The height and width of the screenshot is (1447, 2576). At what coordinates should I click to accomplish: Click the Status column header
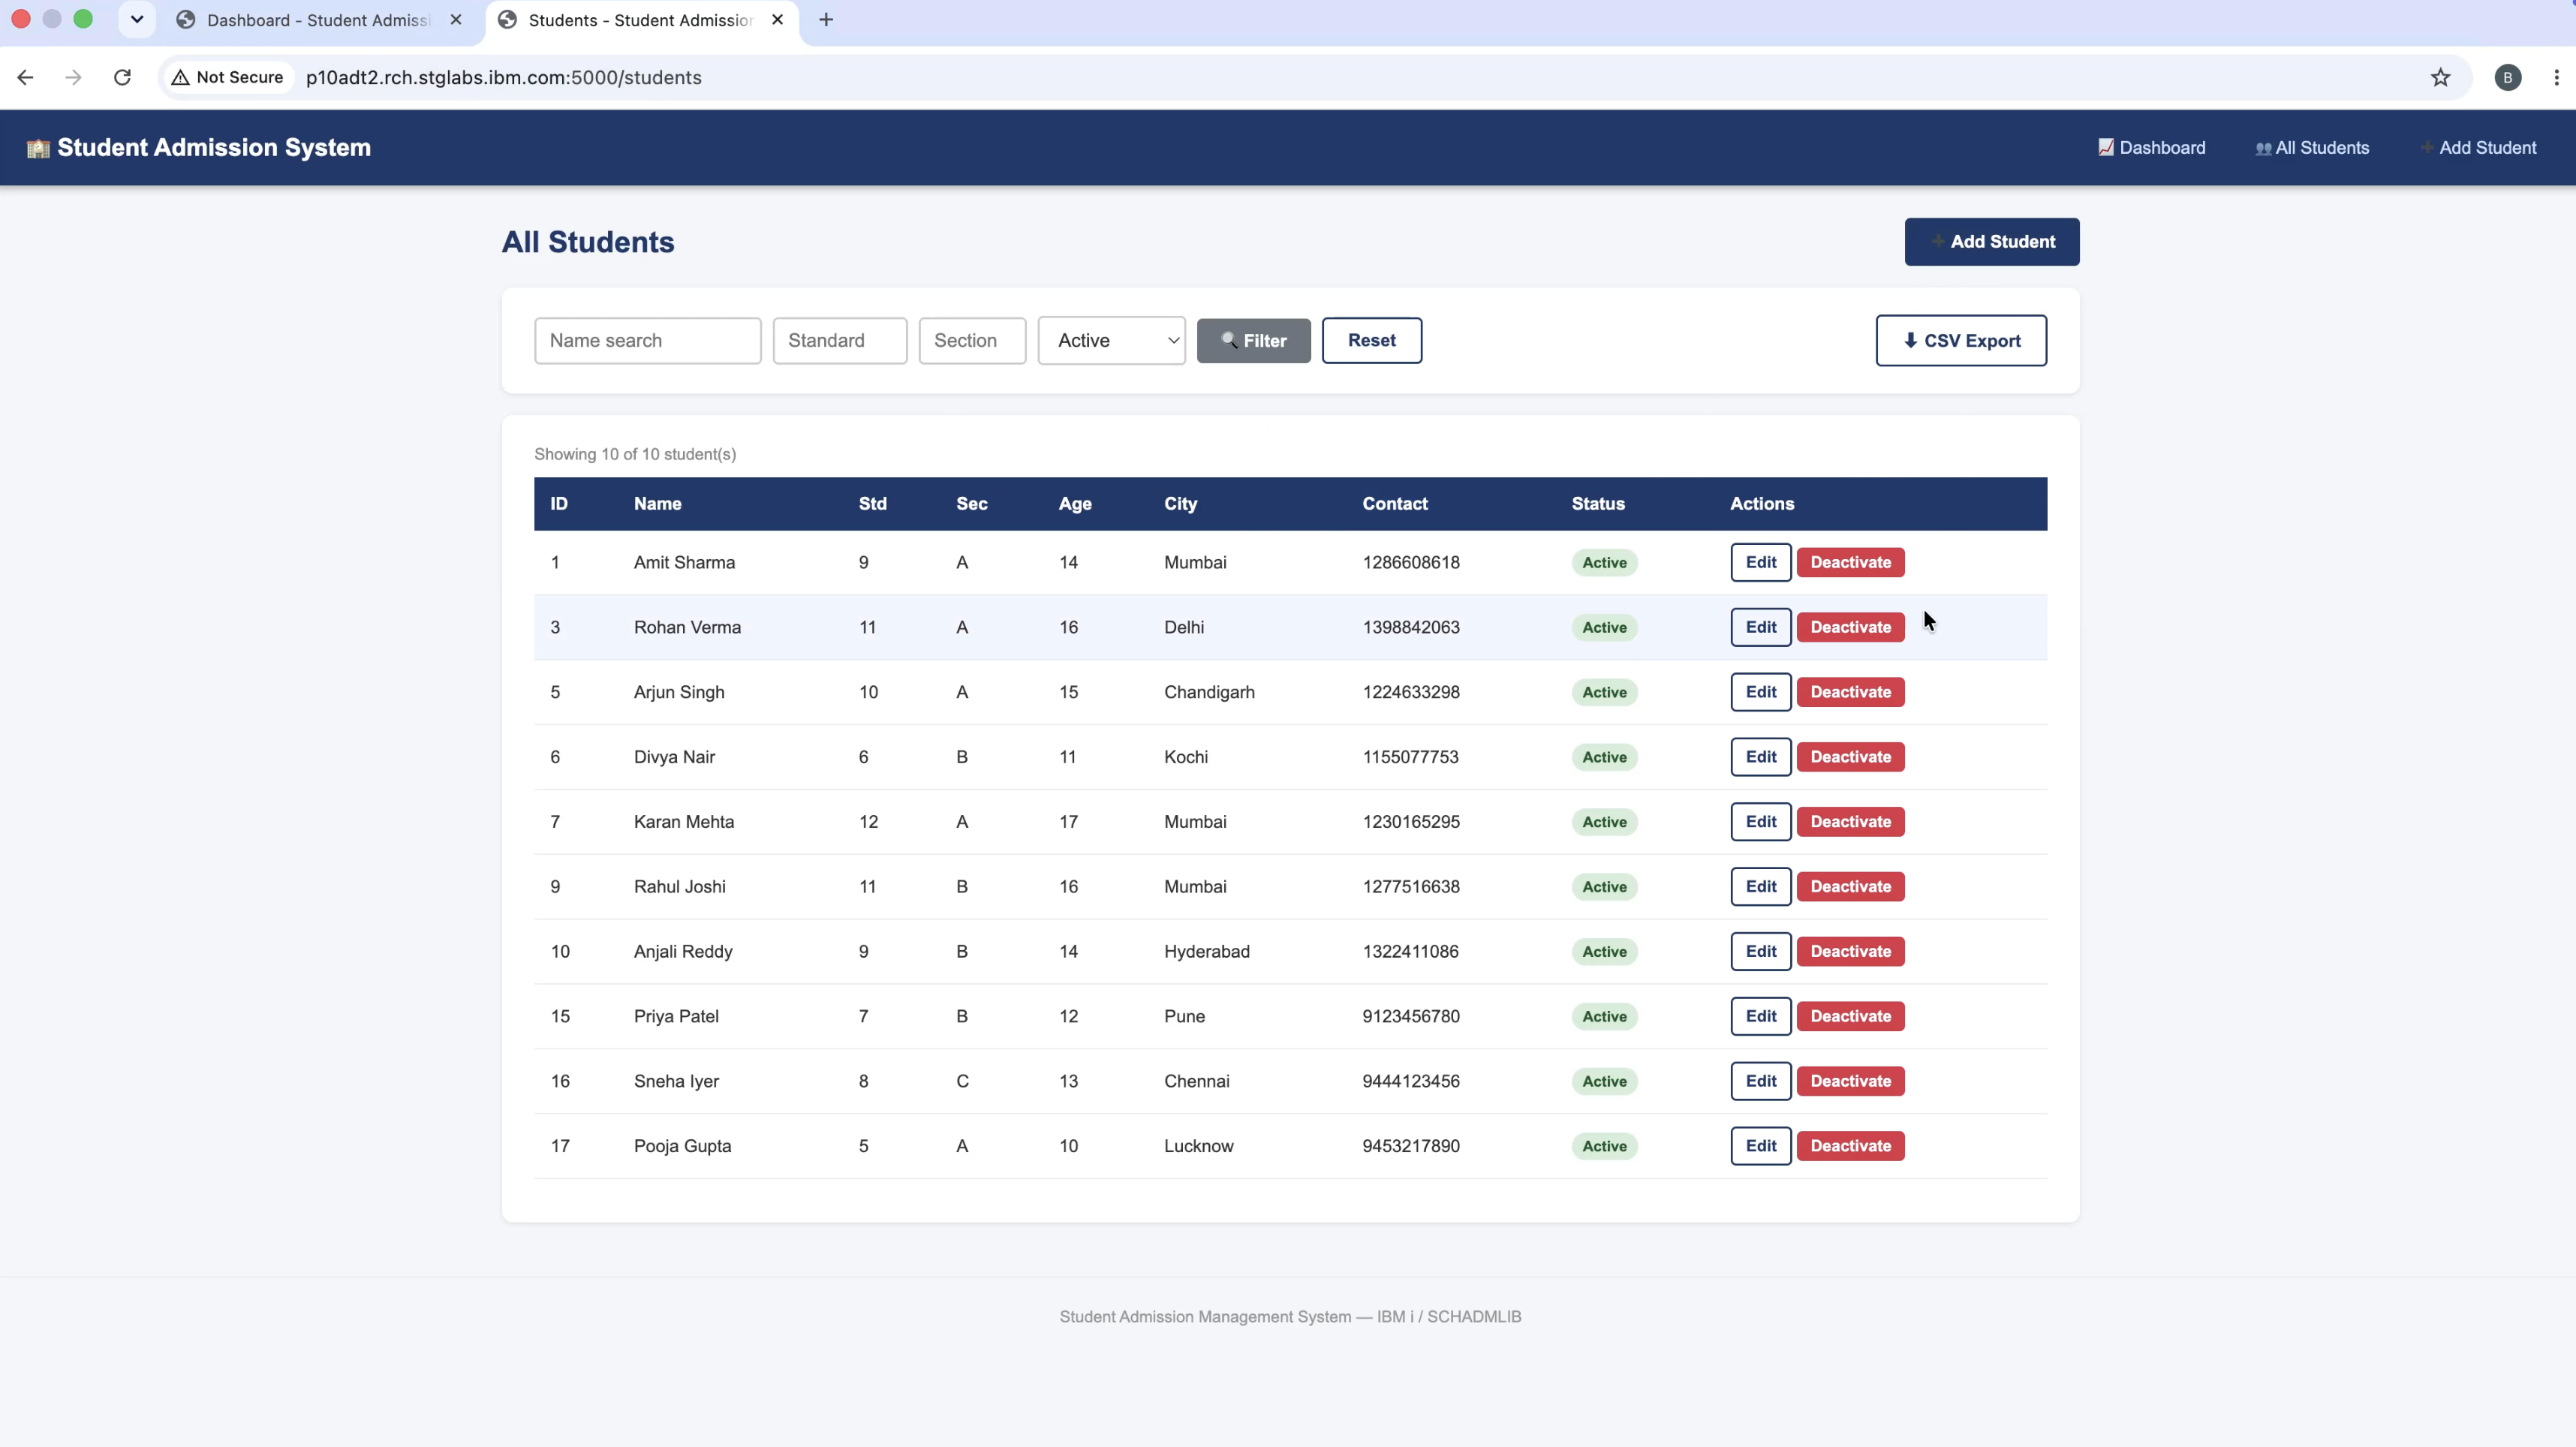point(1597,504)
